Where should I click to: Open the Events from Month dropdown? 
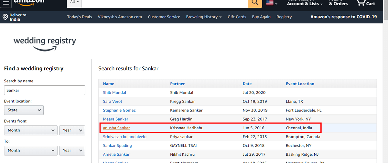[31, 130]
